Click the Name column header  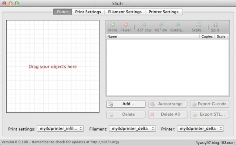(x=153, y=36)
